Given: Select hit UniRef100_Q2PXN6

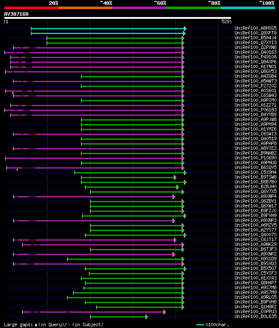Looking at the screenshot, I should click(x=255, y=47).
